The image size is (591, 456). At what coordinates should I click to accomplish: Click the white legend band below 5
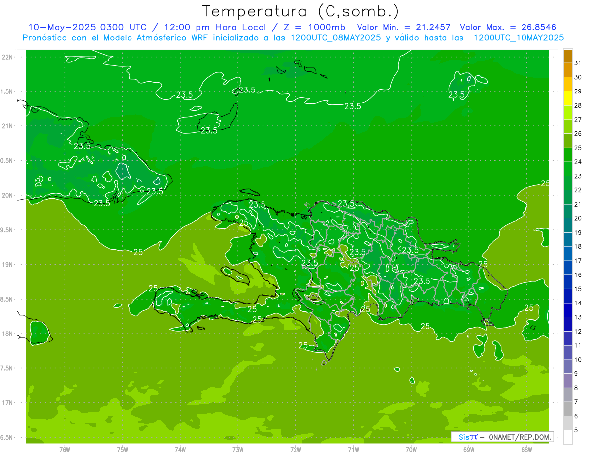coord(568,437)
